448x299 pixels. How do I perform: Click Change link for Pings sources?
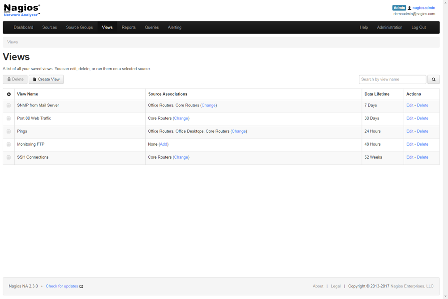(239, 131)
